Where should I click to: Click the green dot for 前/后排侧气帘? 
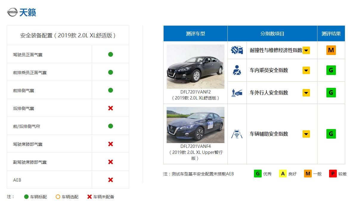[111, 126]
